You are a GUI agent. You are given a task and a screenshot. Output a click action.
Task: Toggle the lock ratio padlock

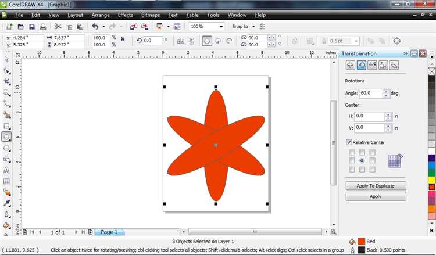[123, 38]
